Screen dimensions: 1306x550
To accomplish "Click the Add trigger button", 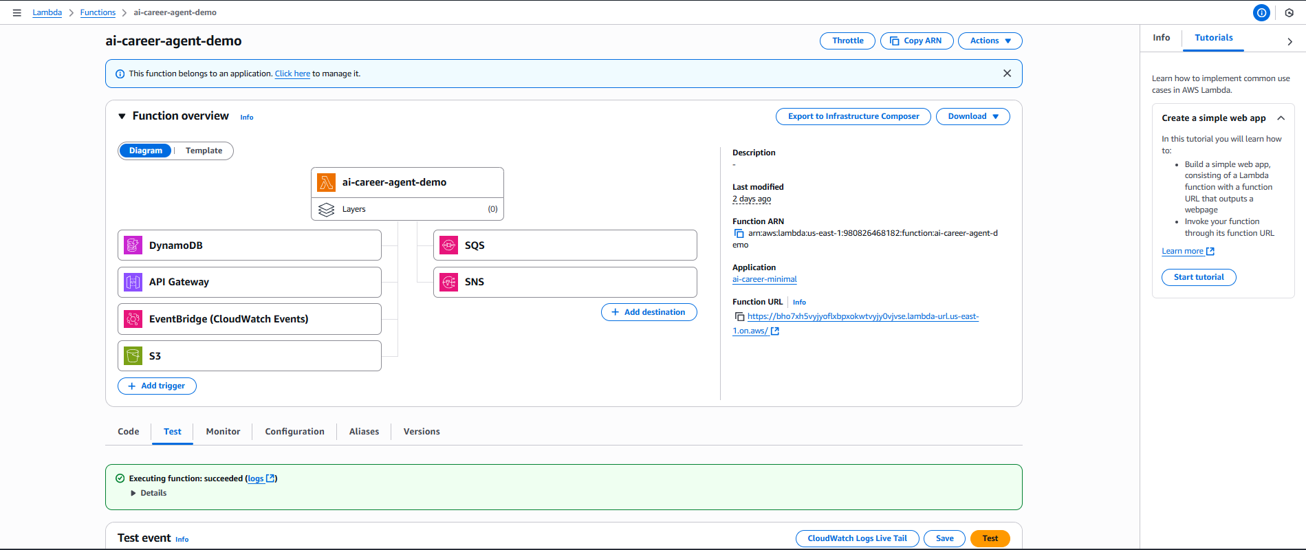I will tap(157, 386).
